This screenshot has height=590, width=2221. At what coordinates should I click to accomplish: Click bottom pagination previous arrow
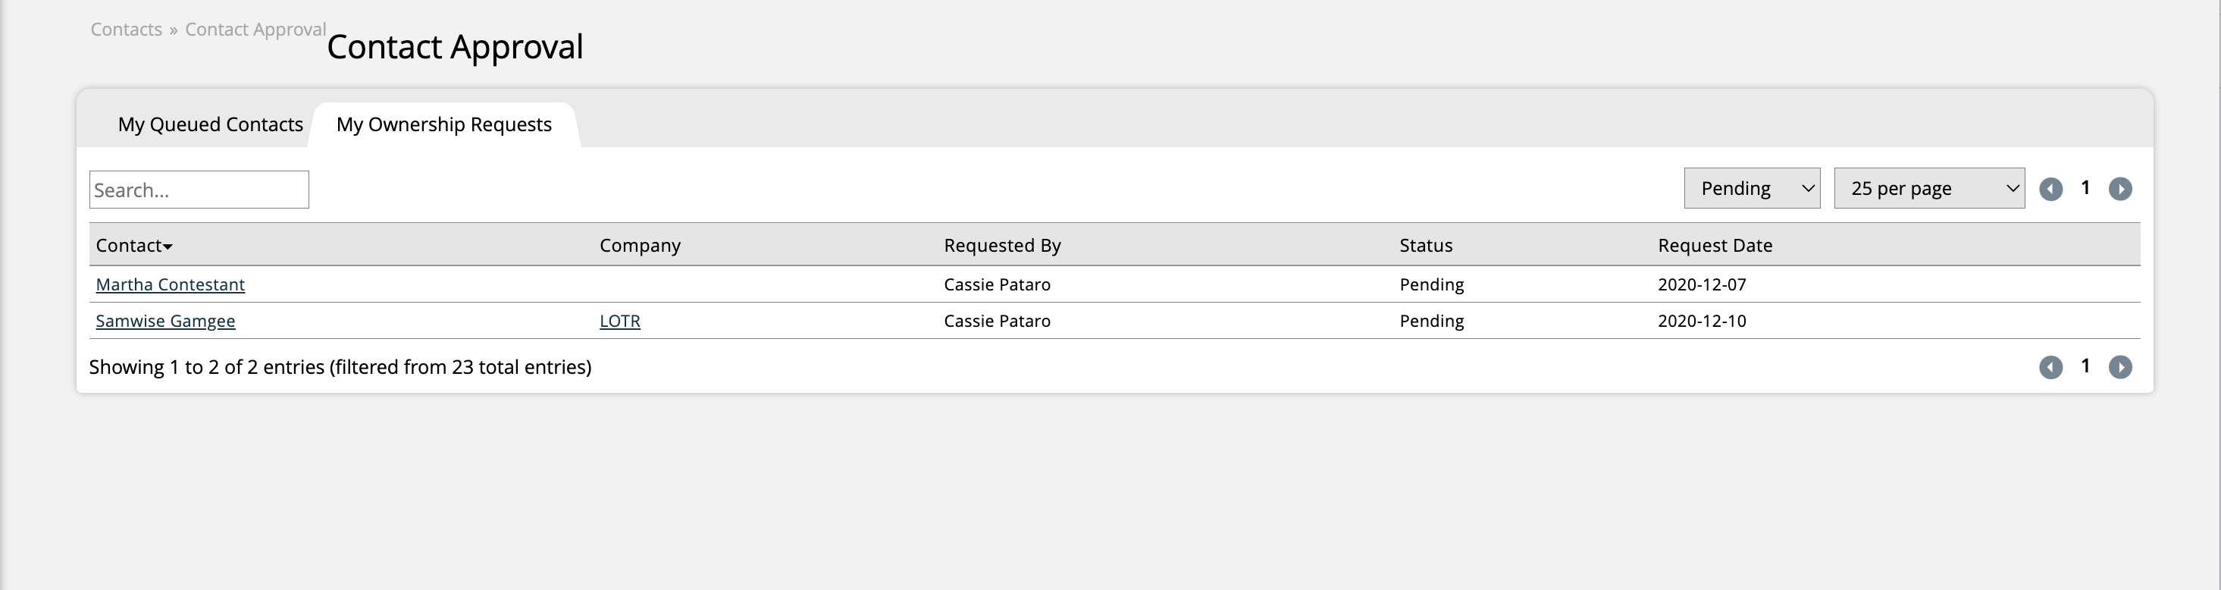click(x=2050, y=368)
